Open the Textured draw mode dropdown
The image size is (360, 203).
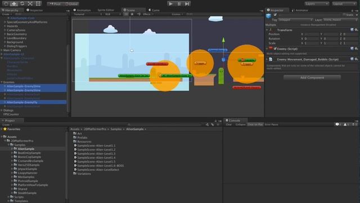pyautogui.click(x=88, y=14)
